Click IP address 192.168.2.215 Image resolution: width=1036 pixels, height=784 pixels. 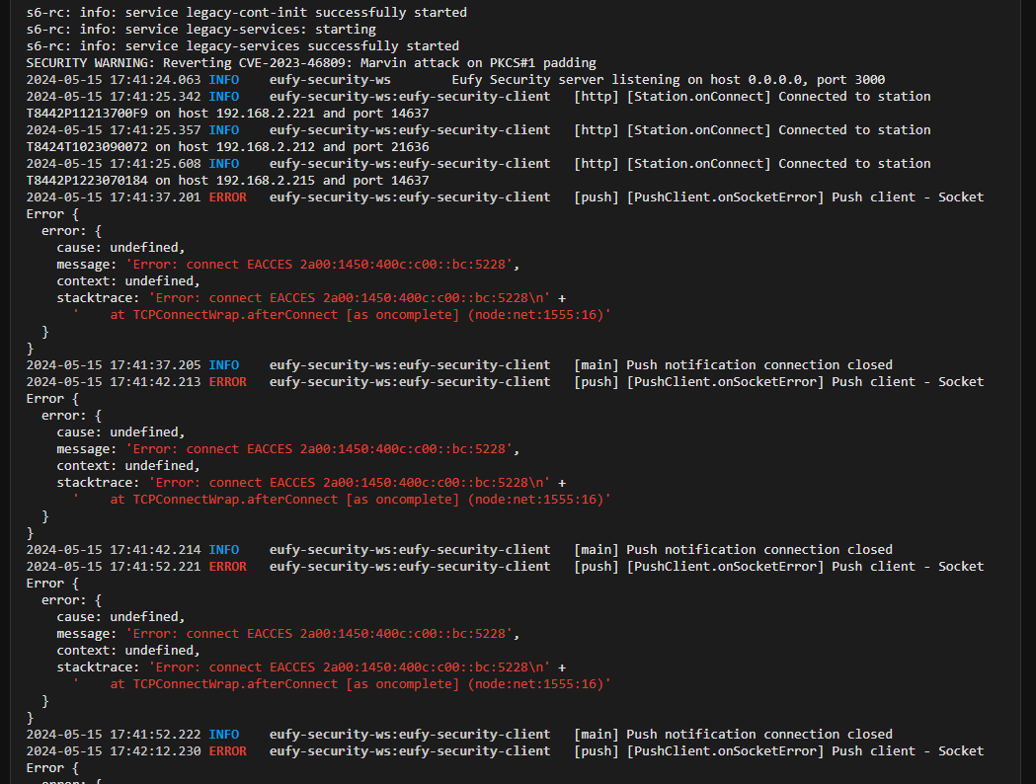tap(266, 181)
